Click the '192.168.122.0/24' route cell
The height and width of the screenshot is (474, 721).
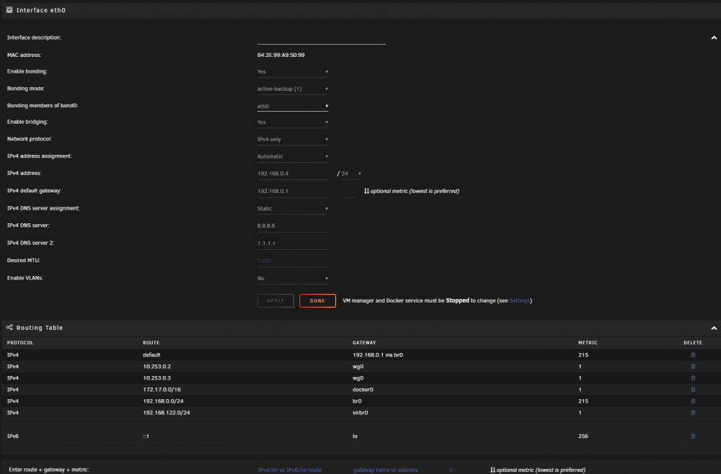pos(166,413)
